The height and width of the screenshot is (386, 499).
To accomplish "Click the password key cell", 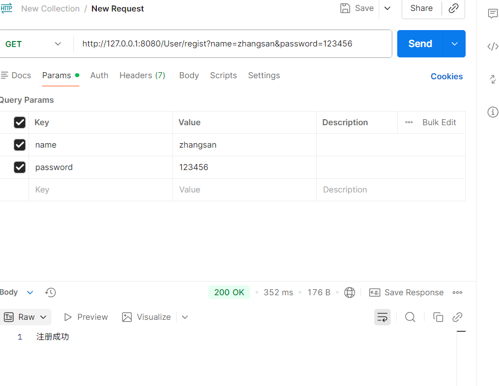I will point(101,167).
